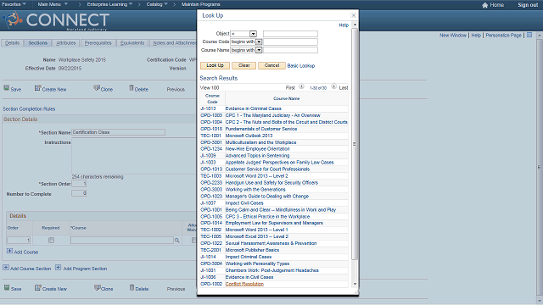The image size is (543, 305).
Task: Click the page layout icon beside Personalize Page
Action: pos(529,35)
